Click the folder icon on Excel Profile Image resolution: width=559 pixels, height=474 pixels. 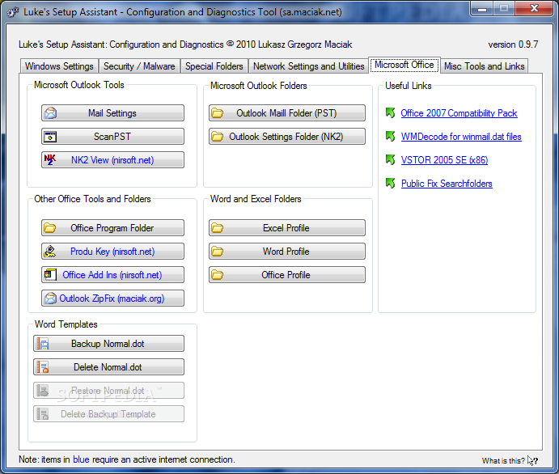pos(217,228)
